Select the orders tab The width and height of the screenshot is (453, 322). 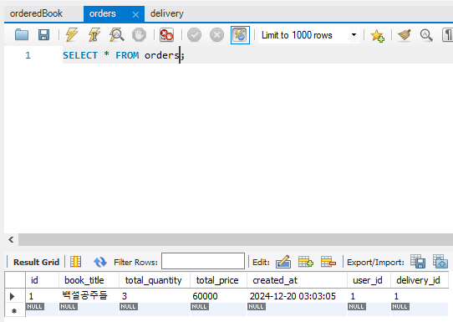pyautogui.click(x=103, y=13)
